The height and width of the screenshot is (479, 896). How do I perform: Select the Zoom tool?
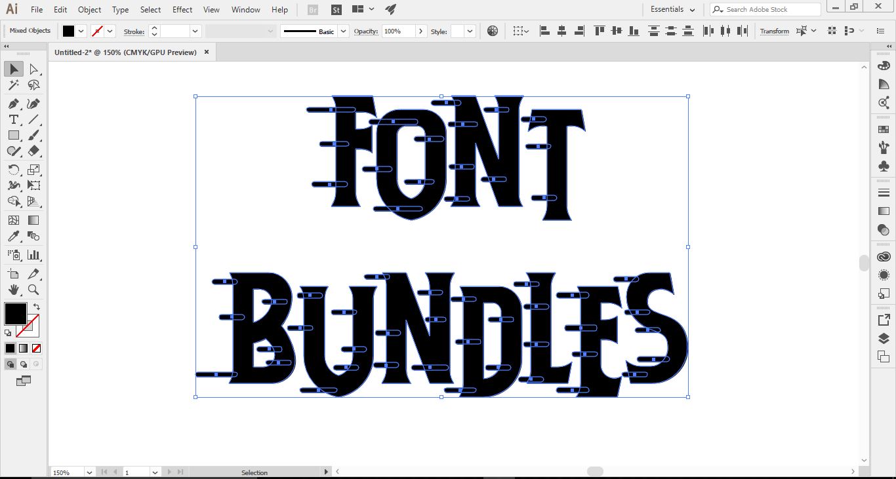click(x=33, y=290)
